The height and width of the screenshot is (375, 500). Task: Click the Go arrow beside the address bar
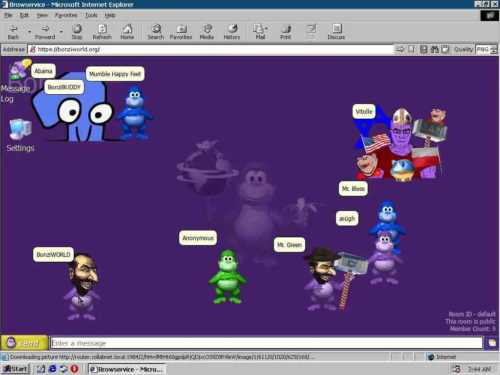click(400, 49)
